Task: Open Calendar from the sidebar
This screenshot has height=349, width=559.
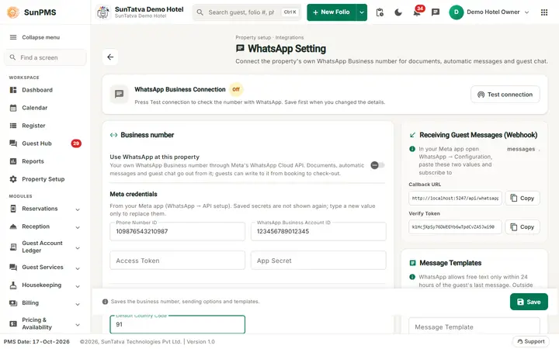Action: point(45,108)
